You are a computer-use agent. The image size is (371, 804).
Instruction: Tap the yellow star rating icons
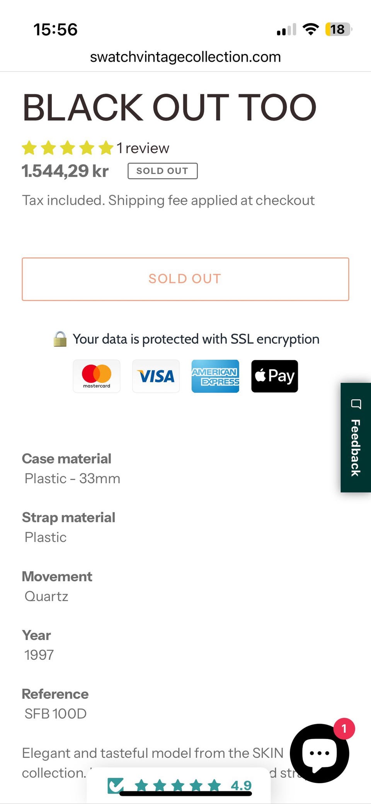[67, 148]
